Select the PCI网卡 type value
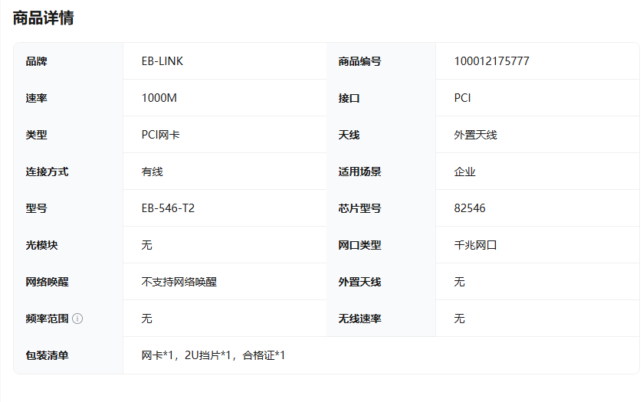Viewport: 643px width, 402px height. pos(160,135)
